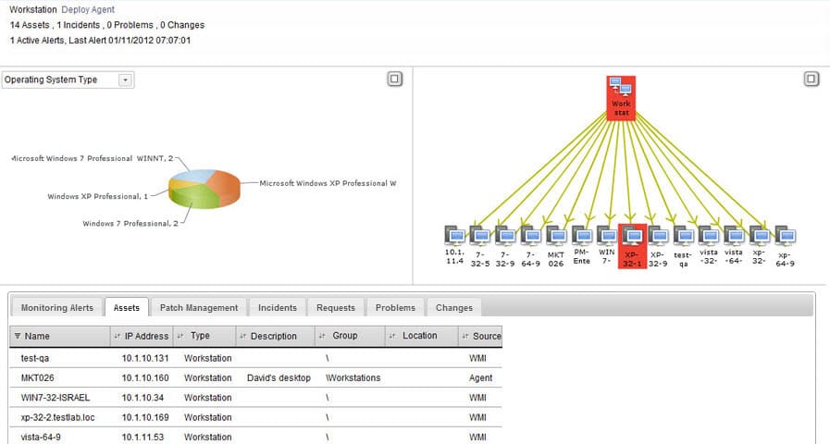The width and height of the screenshot is (830, 444).
Task: Sort by the Group column header
Action: [344, 336]
